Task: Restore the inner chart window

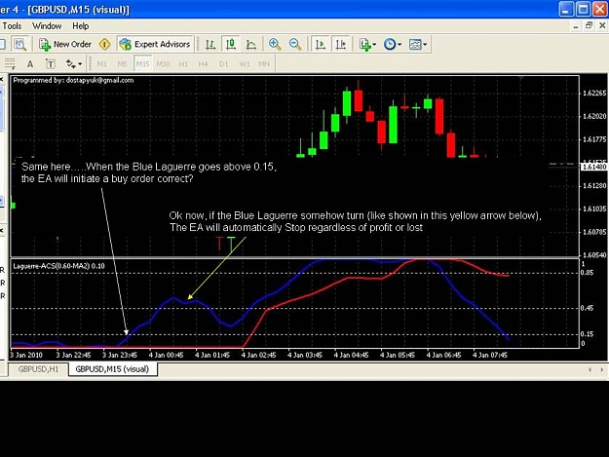Action: 590,25
